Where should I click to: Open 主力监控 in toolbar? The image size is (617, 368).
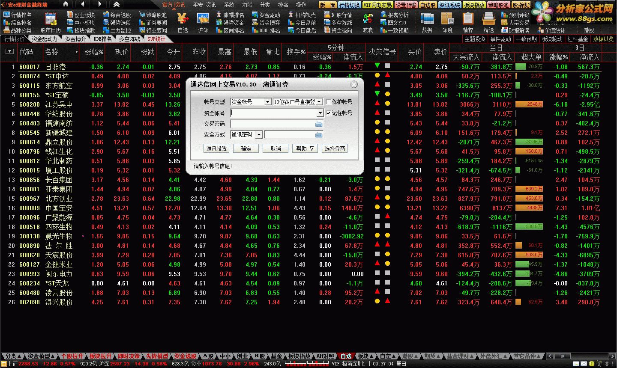point(117,30)
